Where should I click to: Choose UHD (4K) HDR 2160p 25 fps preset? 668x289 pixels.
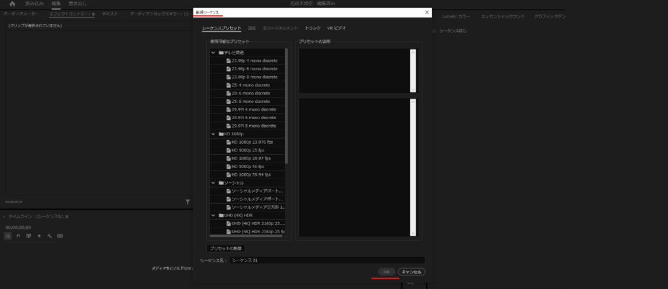pos(258,231)
